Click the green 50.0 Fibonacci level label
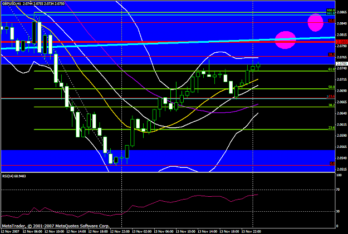 point(332,87)
